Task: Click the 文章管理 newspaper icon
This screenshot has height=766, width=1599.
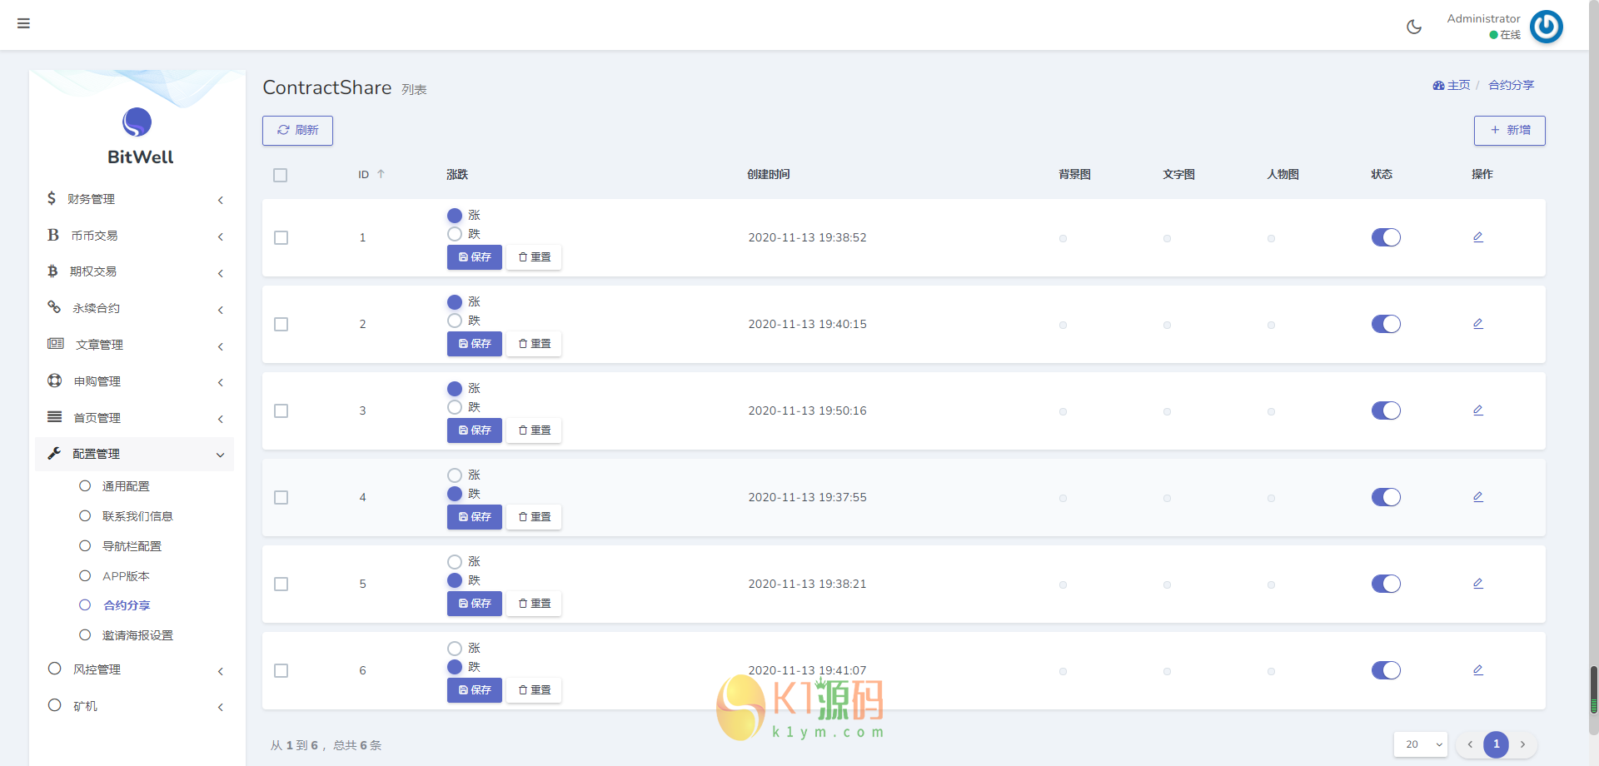Action: [x=56, y=344]
